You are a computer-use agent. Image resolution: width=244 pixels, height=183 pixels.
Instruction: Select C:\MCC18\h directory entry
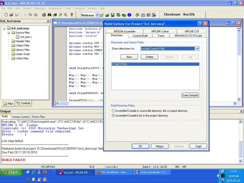(155, 64)
